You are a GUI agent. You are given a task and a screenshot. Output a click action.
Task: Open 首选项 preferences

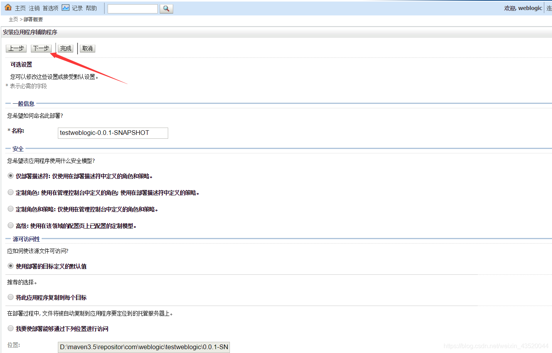point(51,8)
